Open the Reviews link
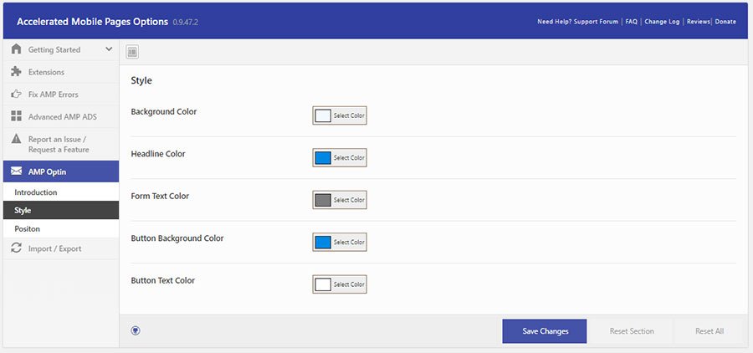Viewport: 753px width, 353px height. (699, 22)
